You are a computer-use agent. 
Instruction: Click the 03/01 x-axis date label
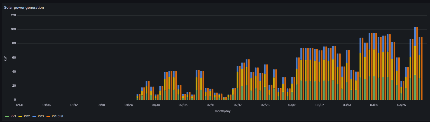point(292,105)
